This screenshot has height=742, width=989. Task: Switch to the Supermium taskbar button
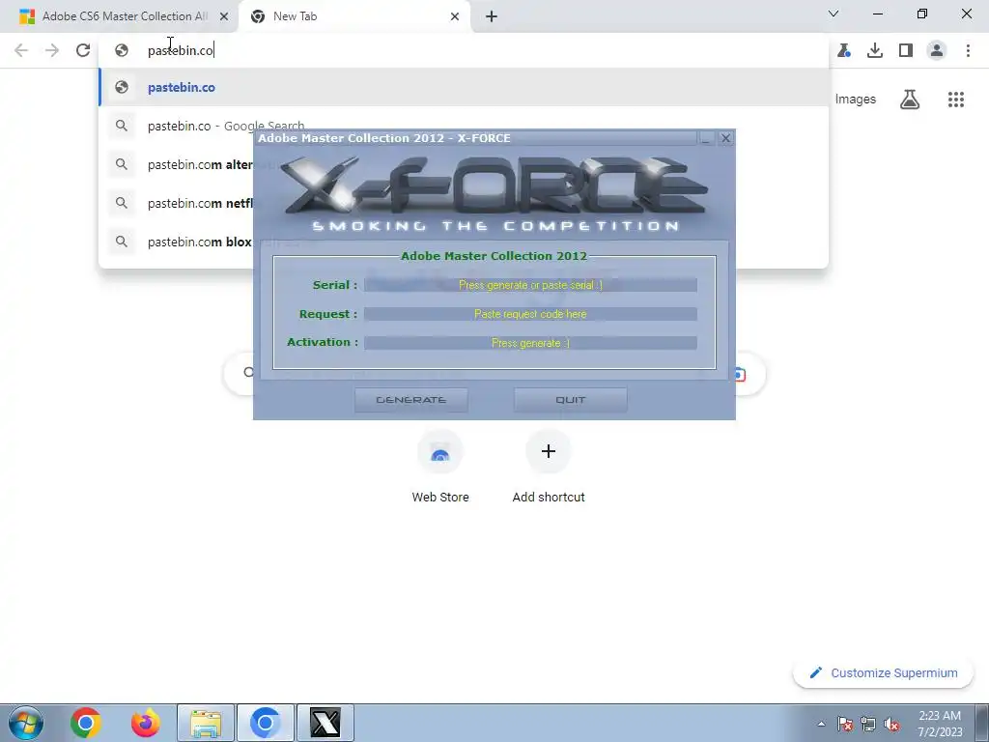point(265,723)
